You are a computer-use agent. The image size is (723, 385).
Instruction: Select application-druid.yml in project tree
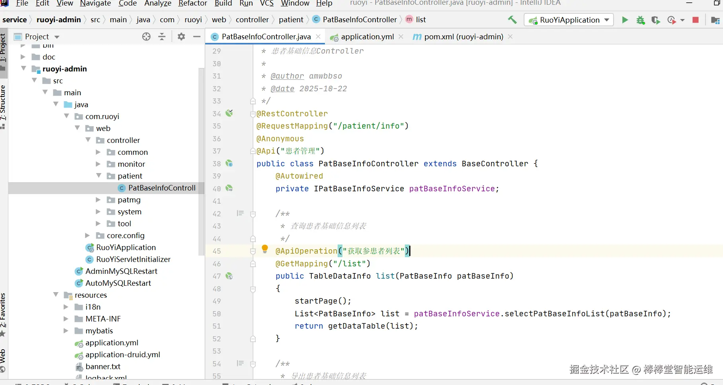(x=122, y=354)
